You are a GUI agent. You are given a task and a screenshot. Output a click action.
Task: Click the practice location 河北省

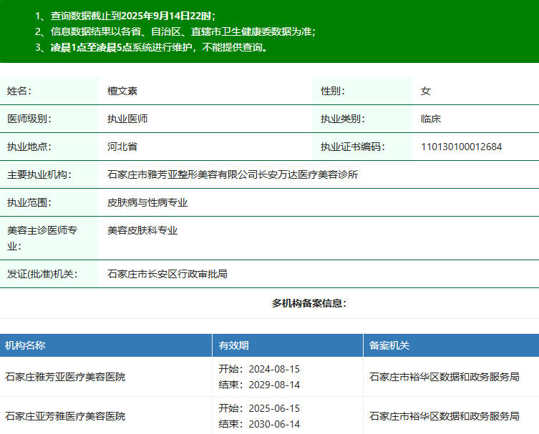(x=122, y=147)
